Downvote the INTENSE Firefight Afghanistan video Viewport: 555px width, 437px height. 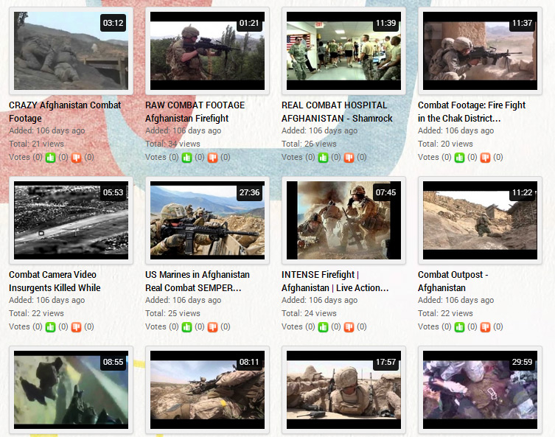(349, 327)
